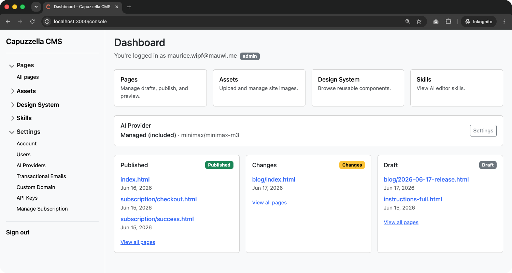512x273 pixels.
Task: Open Manage Subscription in sidebar
Action: [x=42, y=209]
